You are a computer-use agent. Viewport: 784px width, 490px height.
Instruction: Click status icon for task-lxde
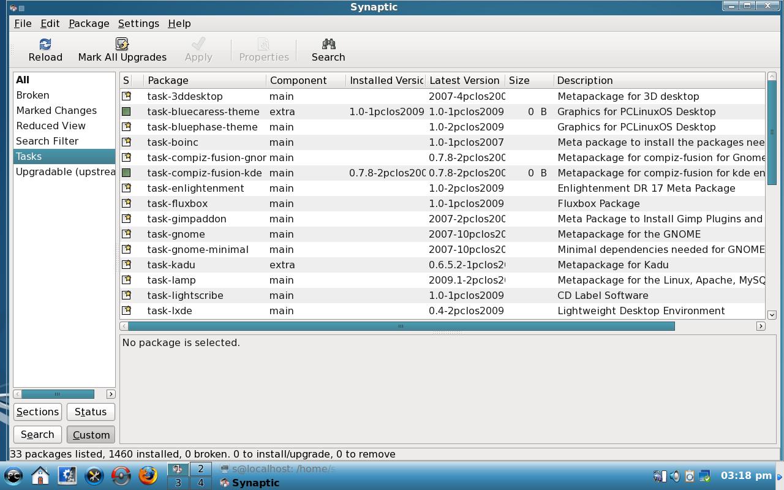pos(126,311)
